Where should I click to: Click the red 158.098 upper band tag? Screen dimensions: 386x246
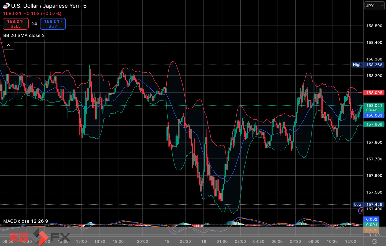(x=374, y=93)
